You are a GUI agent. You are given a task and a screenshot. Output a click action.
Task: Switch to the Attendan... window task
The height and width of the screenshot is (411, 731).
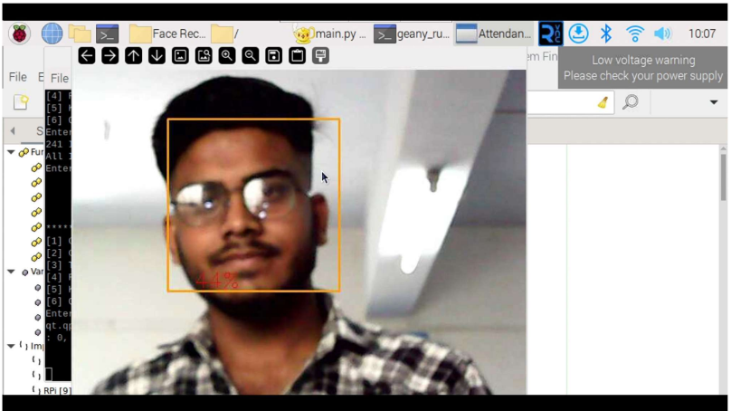(x=494, y=33)
